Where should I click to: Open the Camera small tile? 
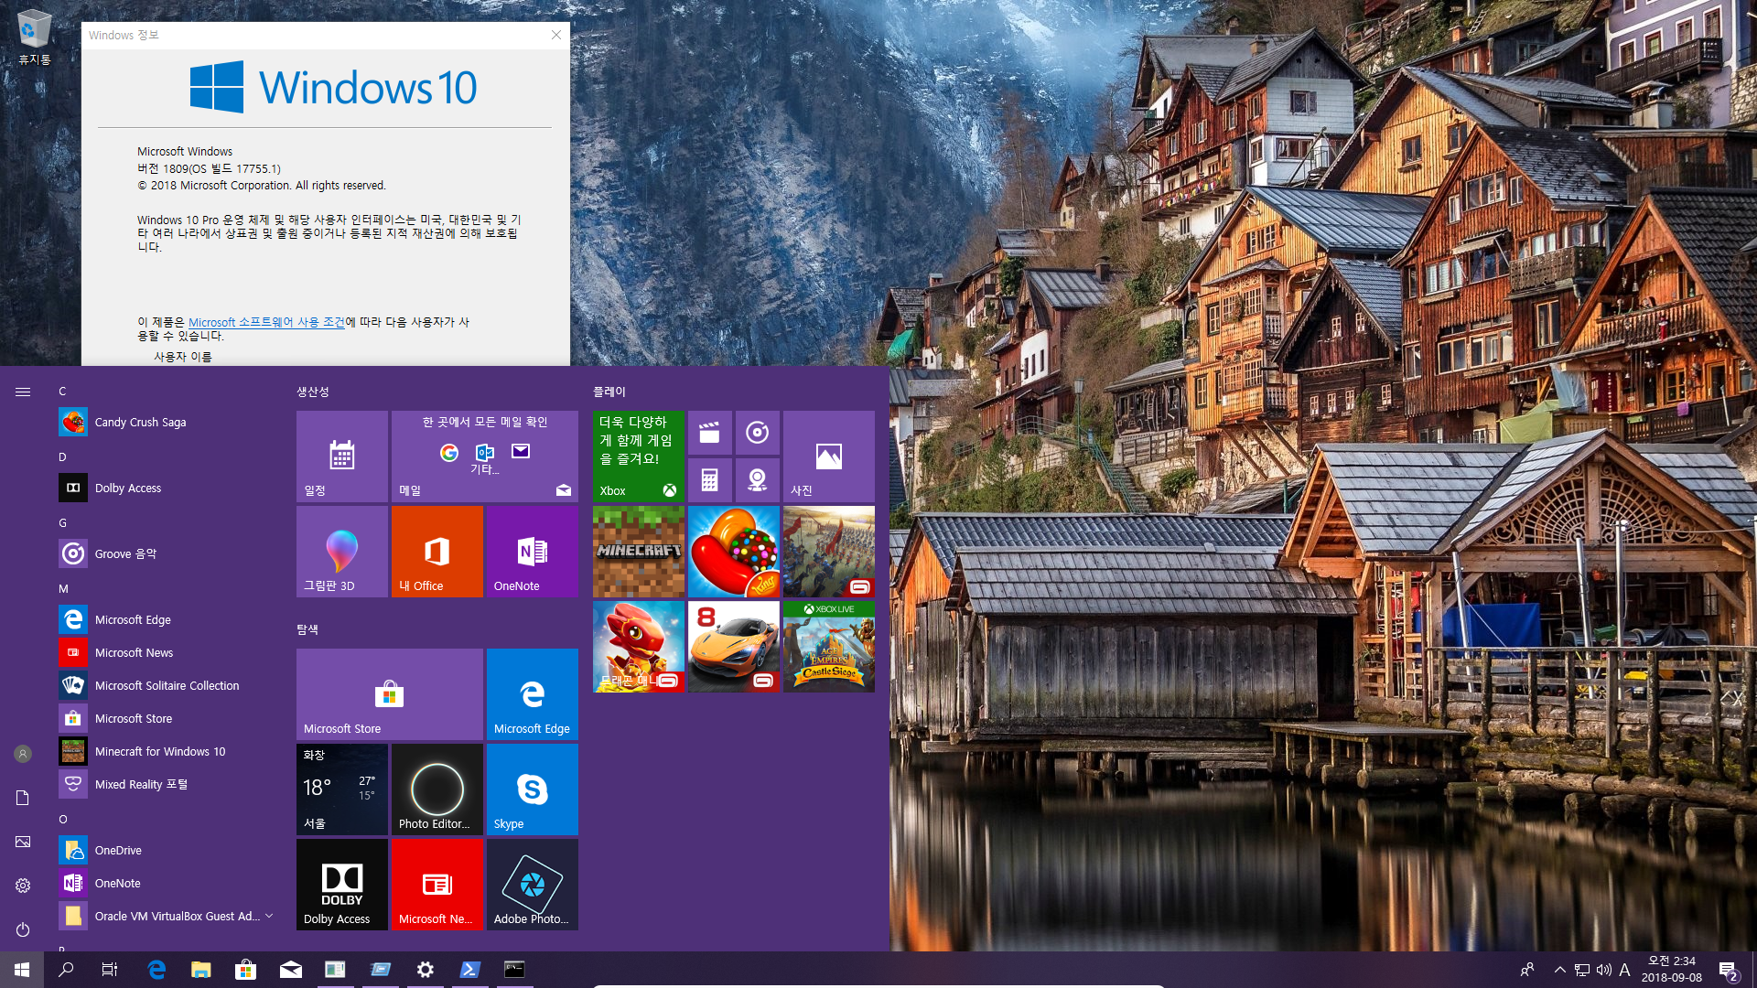pos(758,480)
